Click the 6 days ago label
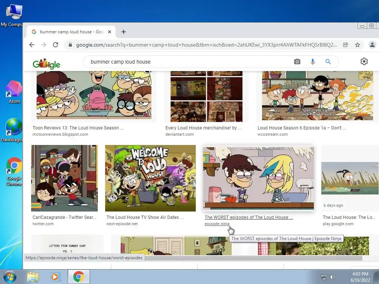 (x=333, y=205)
